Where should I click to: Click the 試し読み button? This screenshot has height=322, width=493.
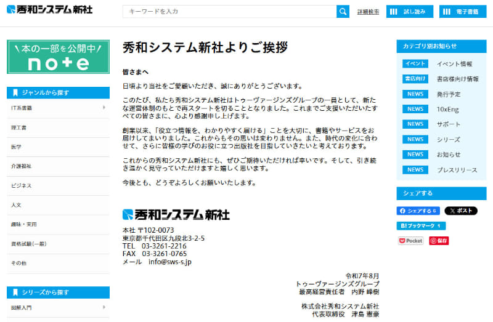[x=410, y=12]
